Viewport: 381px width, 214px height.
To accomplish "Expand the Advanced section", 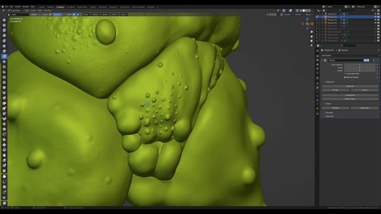I will point(329,117).
